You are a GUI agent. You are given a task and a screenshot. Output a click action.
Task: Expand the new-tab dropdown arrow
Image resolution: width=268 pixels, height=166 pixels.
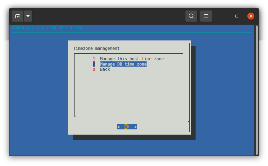(28, 16)
